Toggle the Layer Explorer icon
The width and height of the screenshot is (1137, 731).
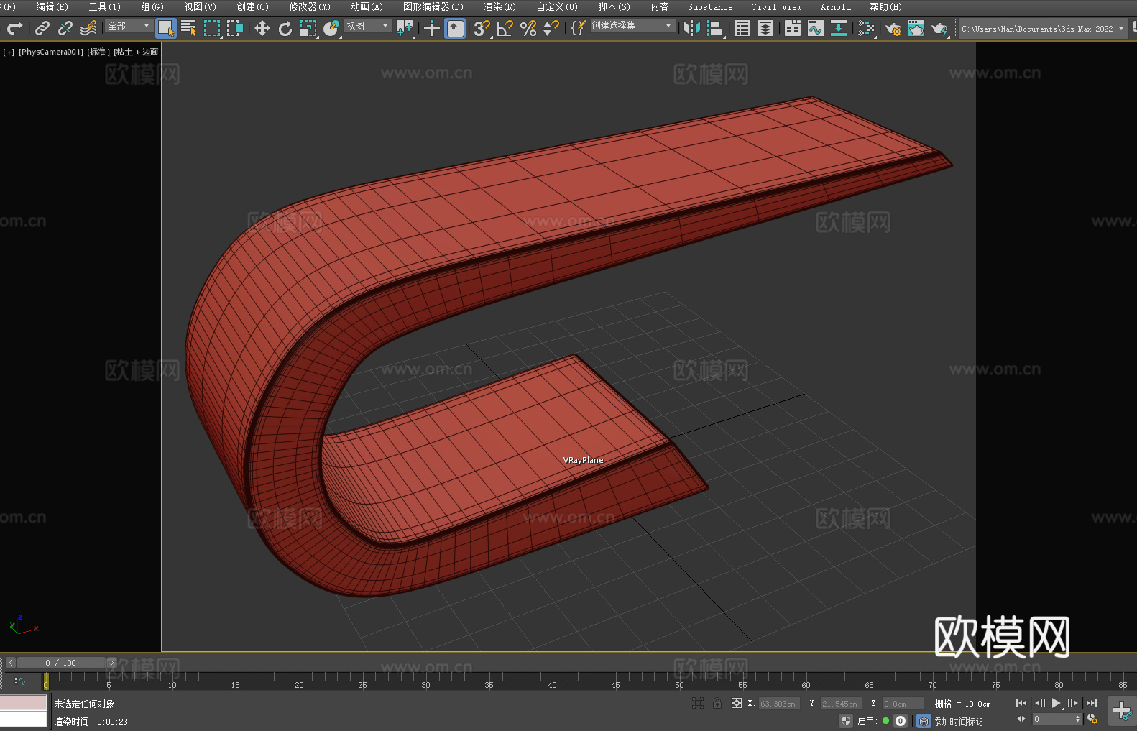(x=765, y=28)
